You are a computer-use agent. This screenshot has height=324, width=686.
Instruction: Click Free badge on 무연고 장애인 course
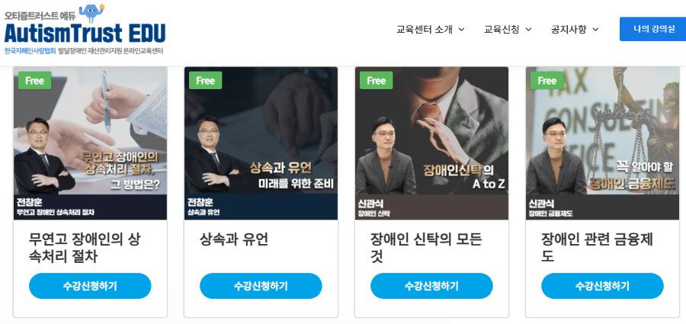(x=34, y=81)
